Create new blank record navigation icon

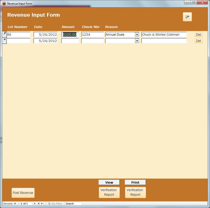[43, 203]
